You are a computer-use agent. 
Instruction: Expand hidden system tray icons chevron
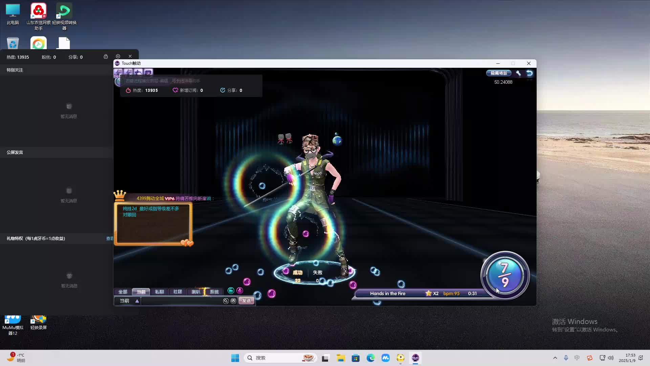click(x=555, y=358)
